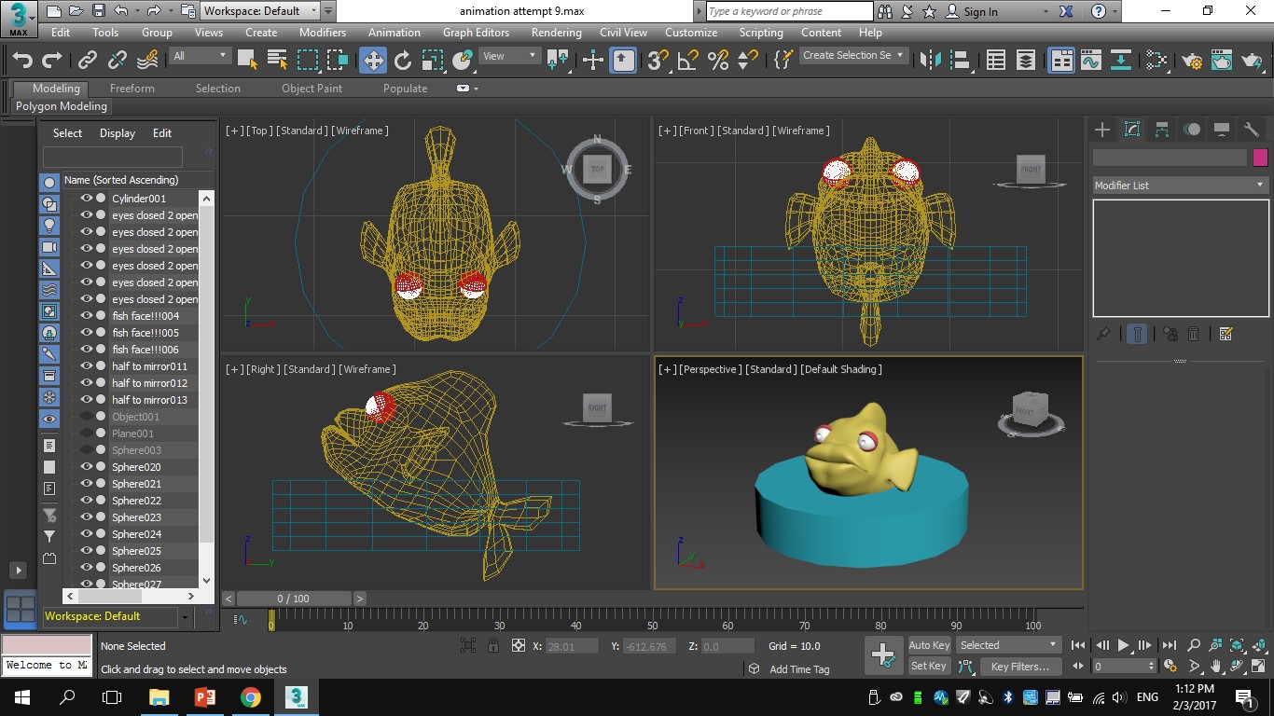Image resolution: width=1274 pixels, height=716 pixels.
Task: Click the Select and Link chain icon
Action: [x=88, y=61]
